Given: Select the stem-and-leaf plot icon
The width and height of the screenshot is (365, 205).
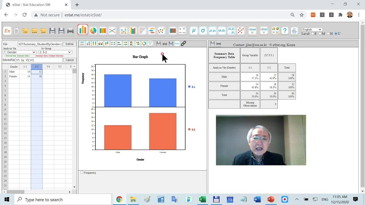Looking at the screenshot, I should point(142,31).
